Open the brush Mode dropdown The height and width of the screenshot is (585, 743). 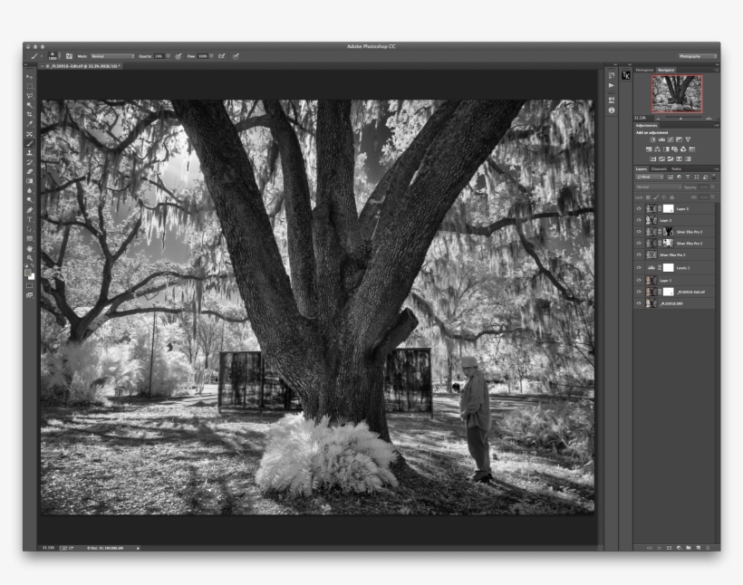tap(111, 56)
